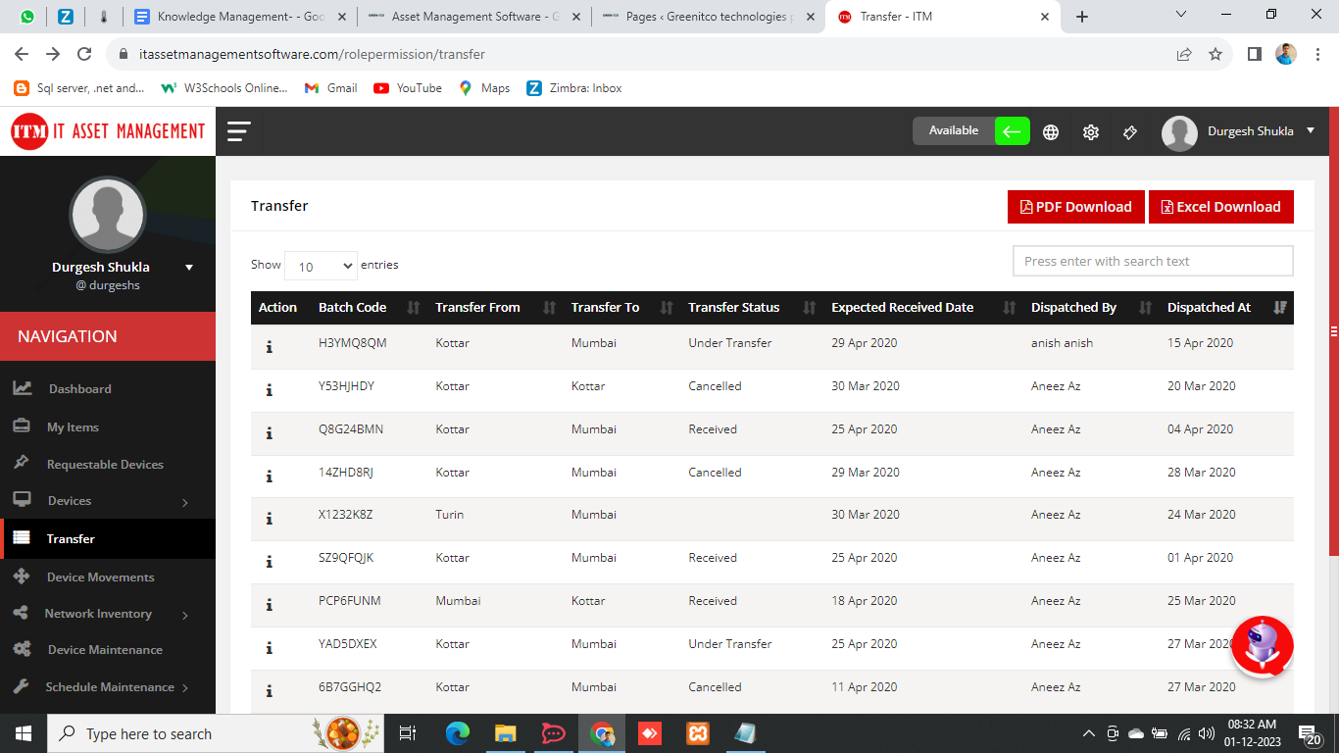Switch to Asset Management Software tab
The image size is (1339, 753).
[474, 17]
